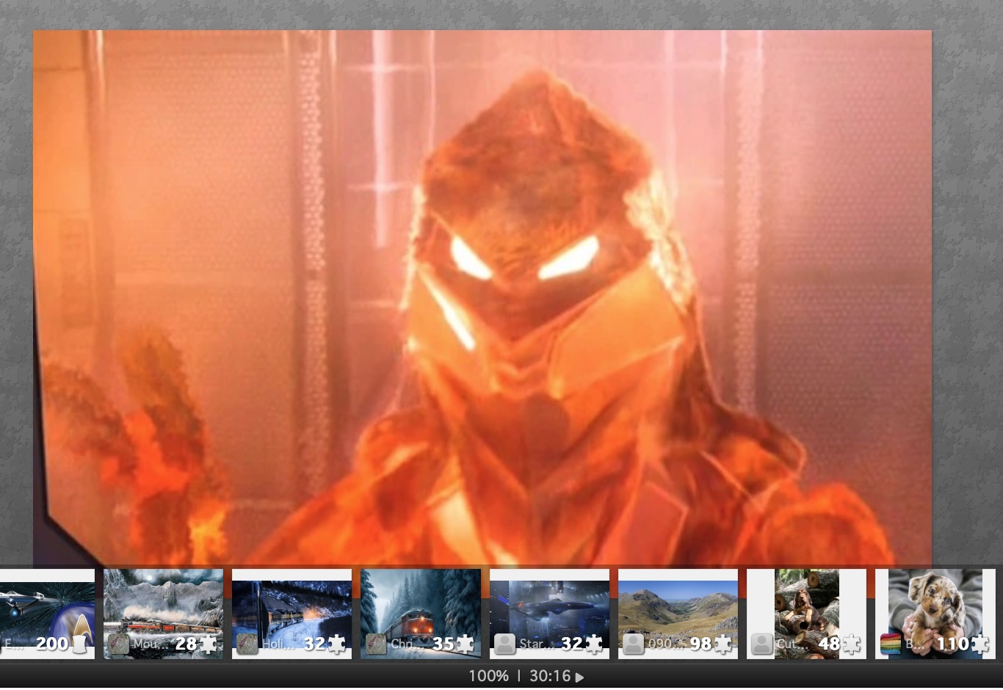1003x690 pixels.
Task: Open the 32-piece Star spaceship puzzle
Action: pos(549,614)
